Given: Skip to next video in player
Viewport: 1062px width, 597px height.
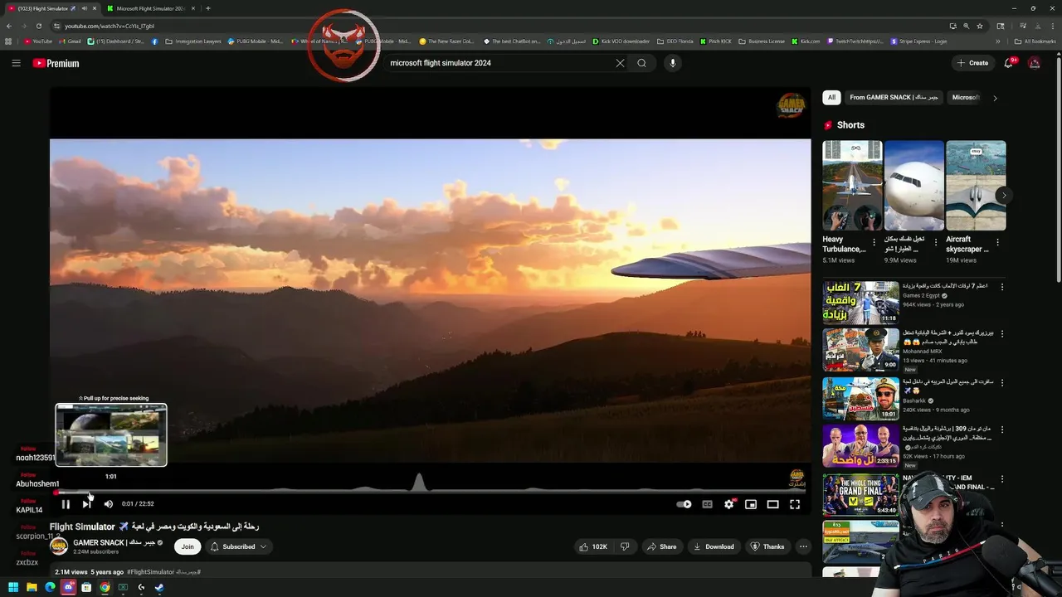Looking at the screenshot, I should [x=86, y=504].
